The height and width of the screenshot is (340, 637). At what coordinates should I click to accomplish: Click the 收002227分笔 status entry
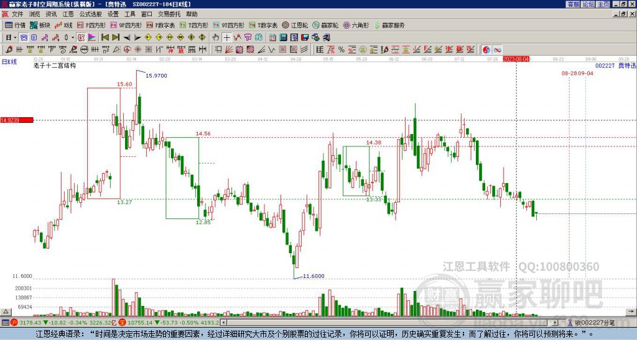tap(595, 323)
